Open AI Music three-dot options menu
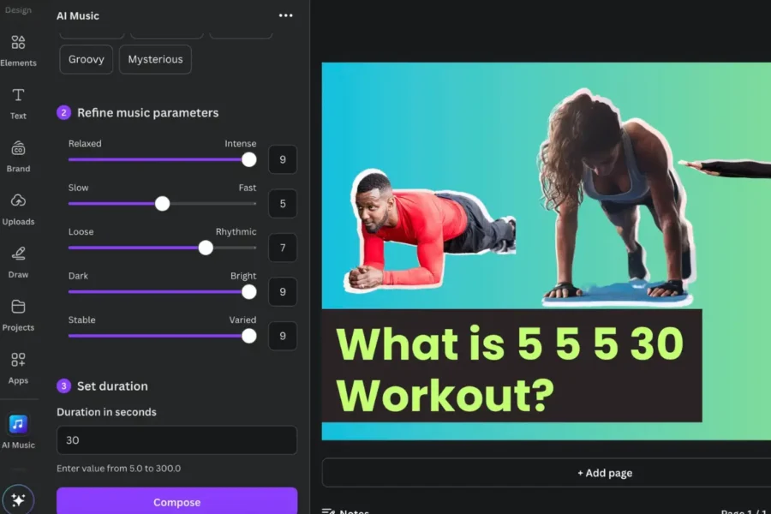This screenshot has width=771, height=514. 285,15
